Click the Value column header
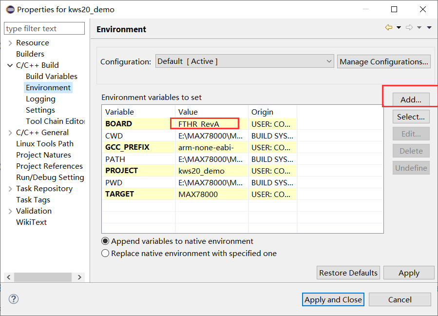Viewport: 438px width, 316px height. (x=212, y=112)
